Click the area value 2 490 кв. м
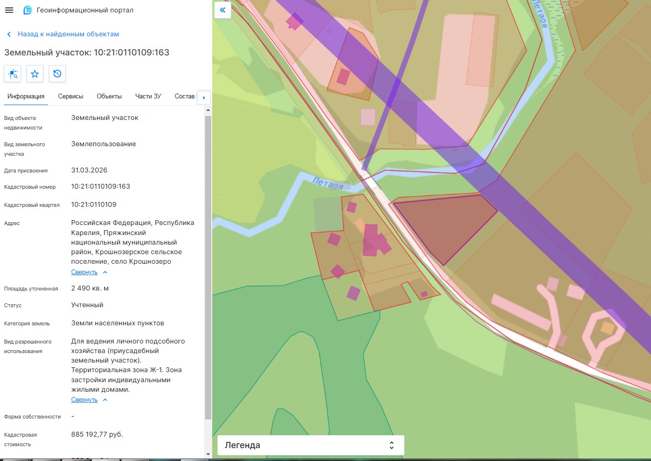The image size is (651, 461). [90, 289]
